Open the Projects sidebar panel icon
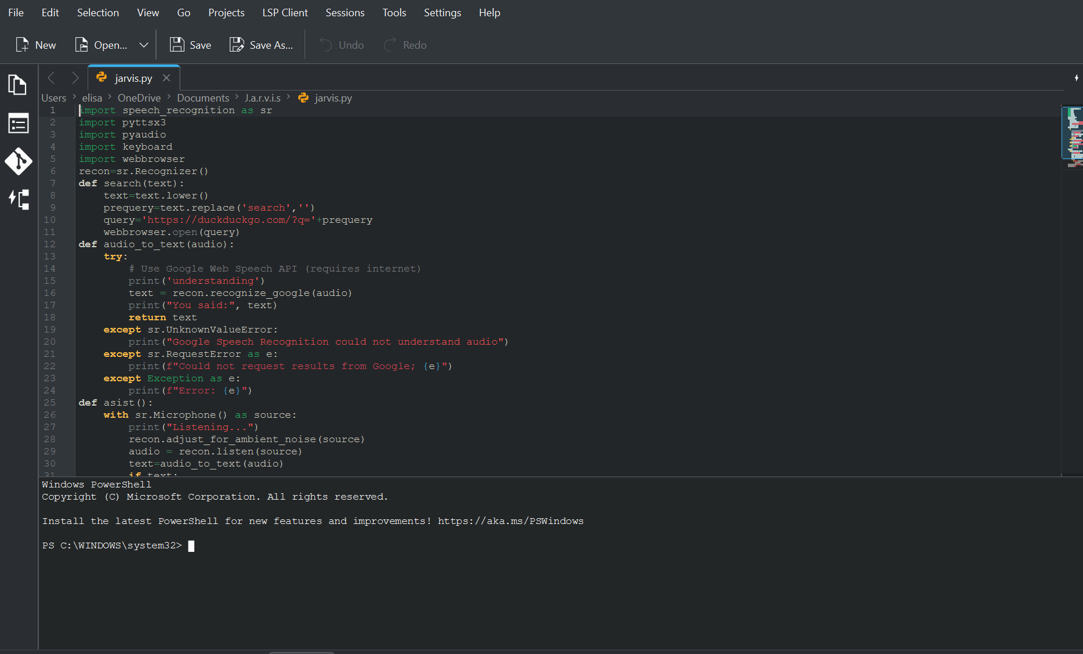Screen dimensions: 1083x654 click(18, 200)
